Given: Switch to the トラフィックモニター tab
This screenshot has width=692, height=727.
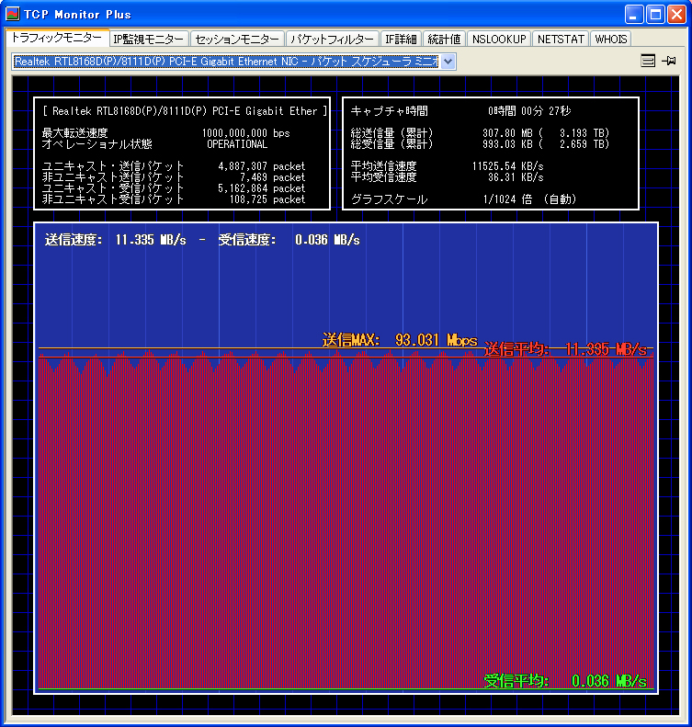Looking at the screenshot, I should coord(56,38).
